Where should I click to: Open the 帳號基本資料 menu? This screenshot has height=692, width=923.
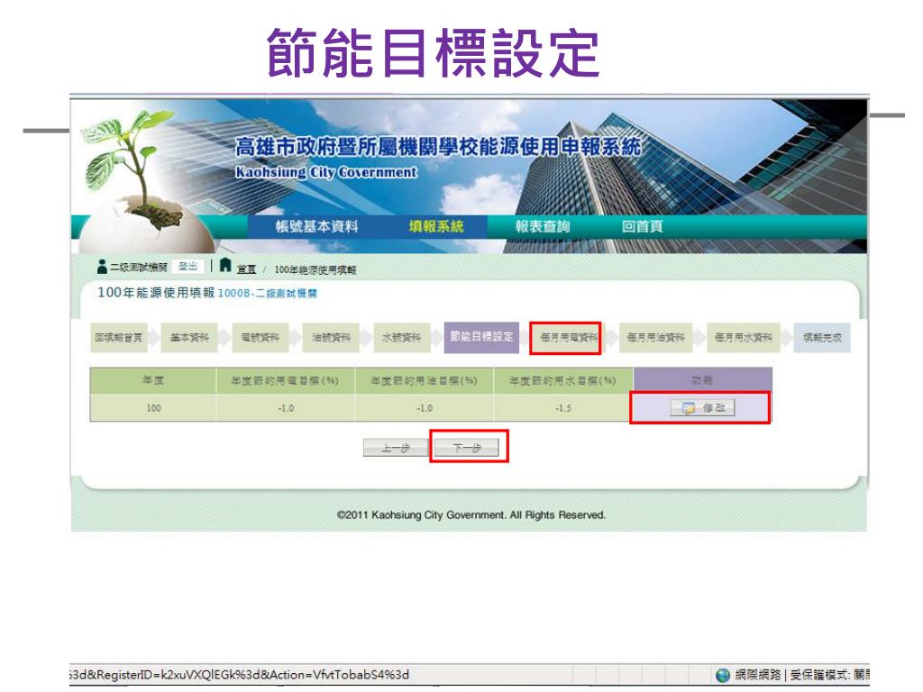point(316,226)
